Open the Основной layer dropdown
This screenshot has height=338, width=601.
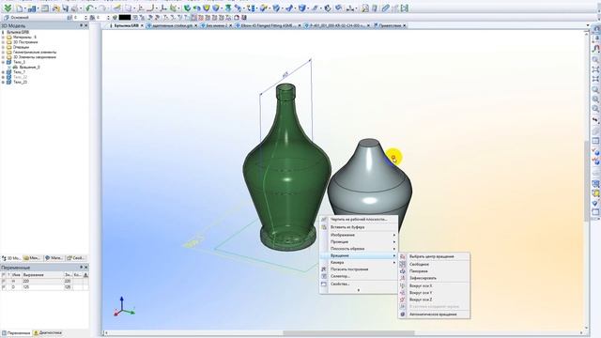pyautogui.click(x=34, y=18)
